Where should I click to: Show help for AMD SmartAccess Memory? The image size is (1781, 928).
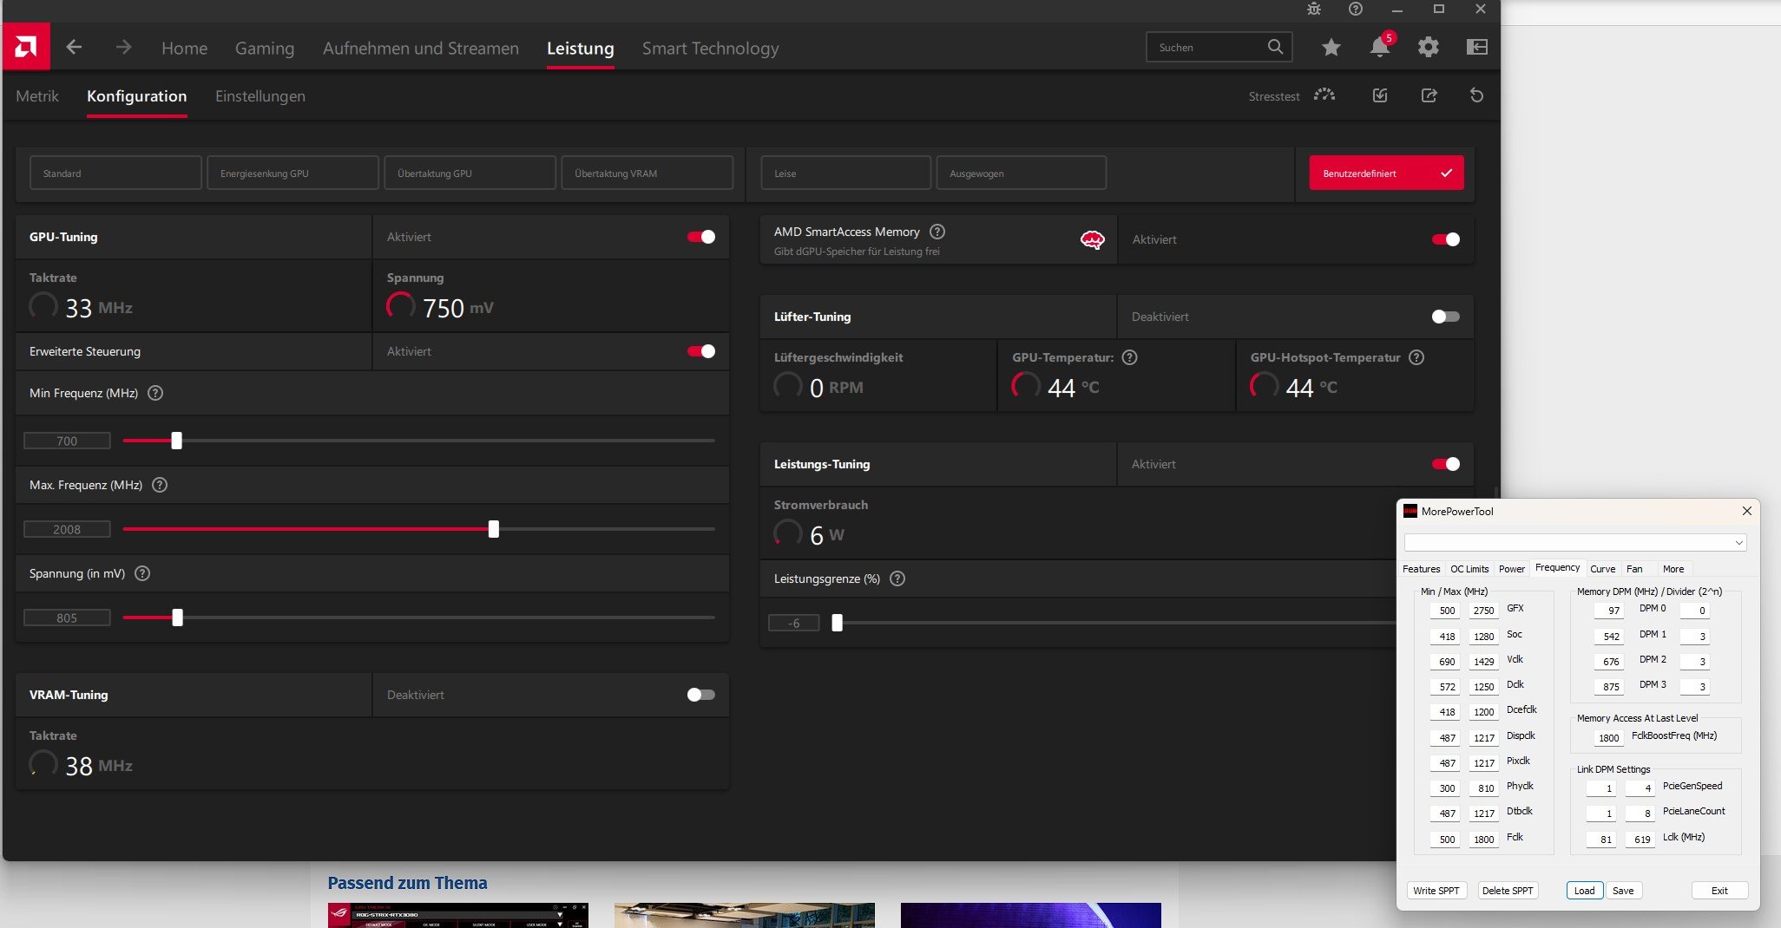click(937, 232)
